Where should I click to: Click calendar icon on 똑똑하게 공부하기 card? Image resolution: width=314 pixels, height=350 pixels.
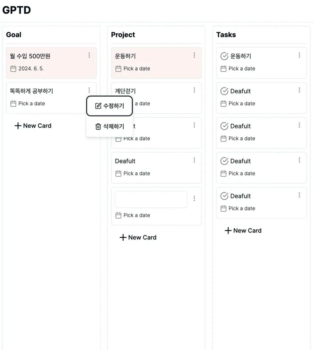click(13, 104)
